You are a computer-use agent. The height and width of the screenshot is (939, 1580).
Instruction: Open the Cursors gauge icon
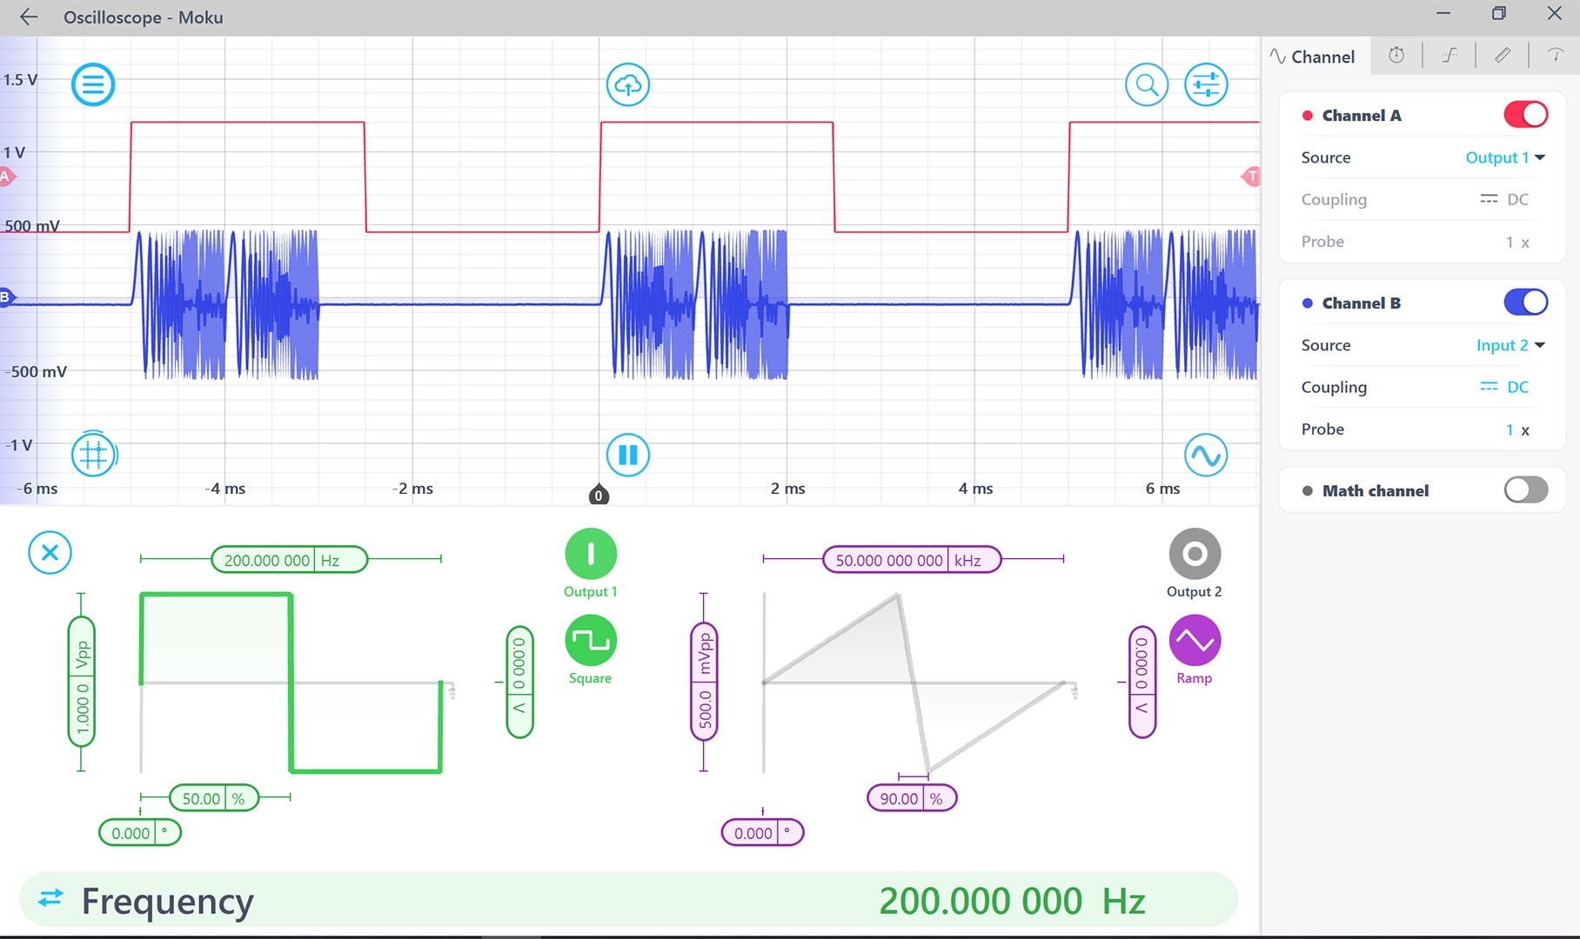1555,55
